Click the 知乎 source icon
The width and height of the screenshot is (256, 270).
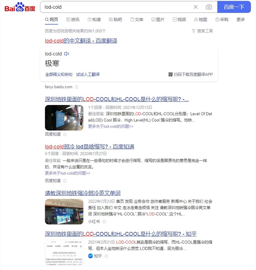tap(91, 256)
